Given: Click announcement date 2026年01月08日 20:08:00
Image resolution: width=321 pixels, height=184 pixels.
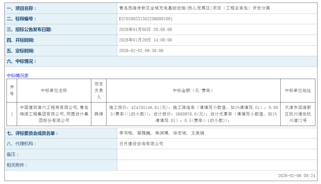Looking at the screenshot, I should pyautogui.click(x=145, y=30).
